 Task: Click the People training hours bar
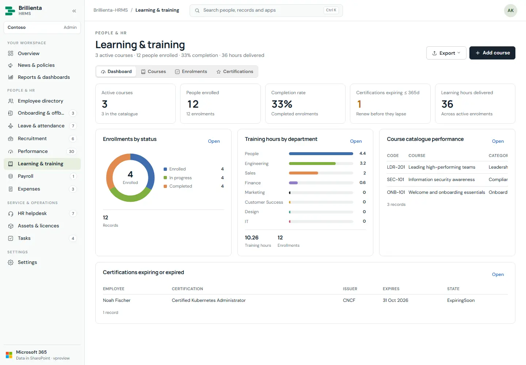point(321,154)
